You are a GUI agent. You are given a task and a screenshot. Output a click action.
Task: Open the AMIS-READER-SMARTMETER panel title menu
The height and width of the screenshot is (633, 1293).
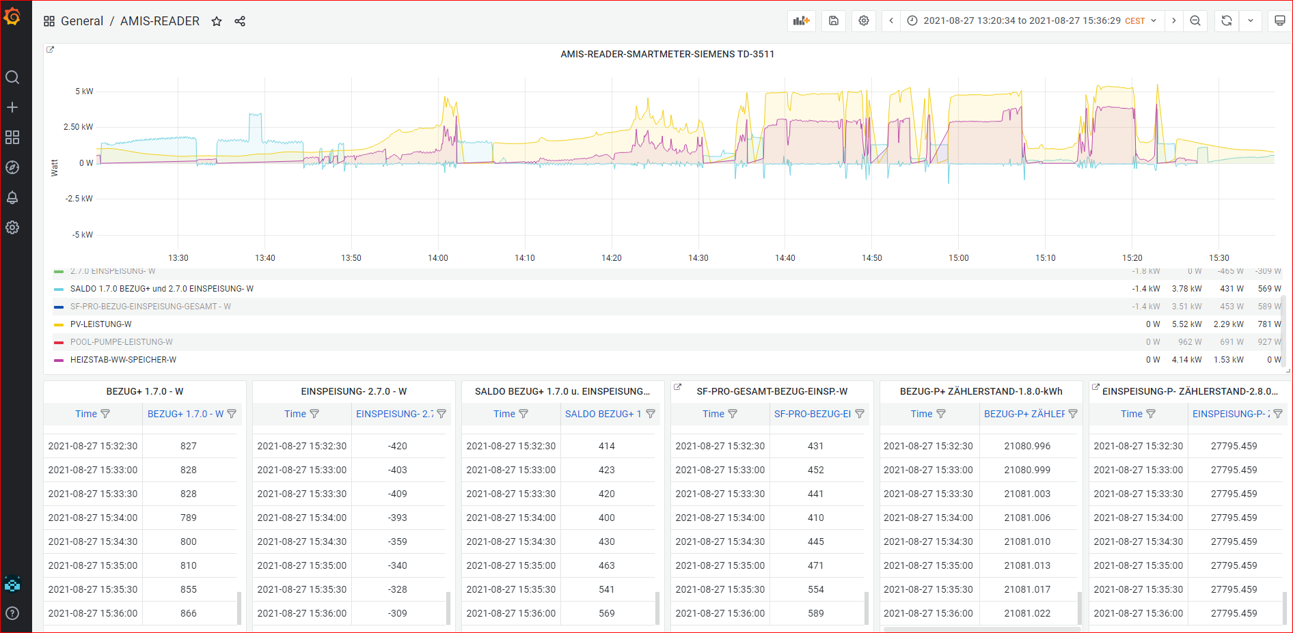click(667, 54)
